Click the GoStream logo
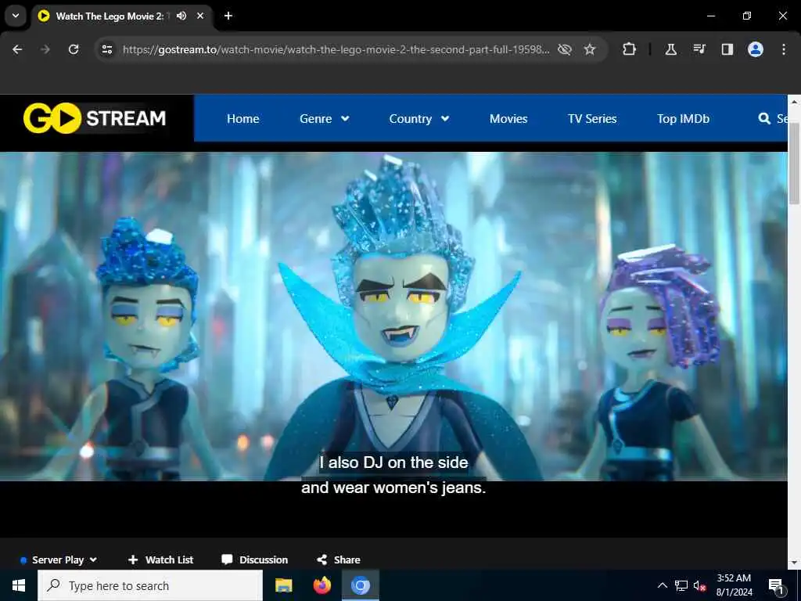Viewport: 801px width, 601px height. pos(95,118)
